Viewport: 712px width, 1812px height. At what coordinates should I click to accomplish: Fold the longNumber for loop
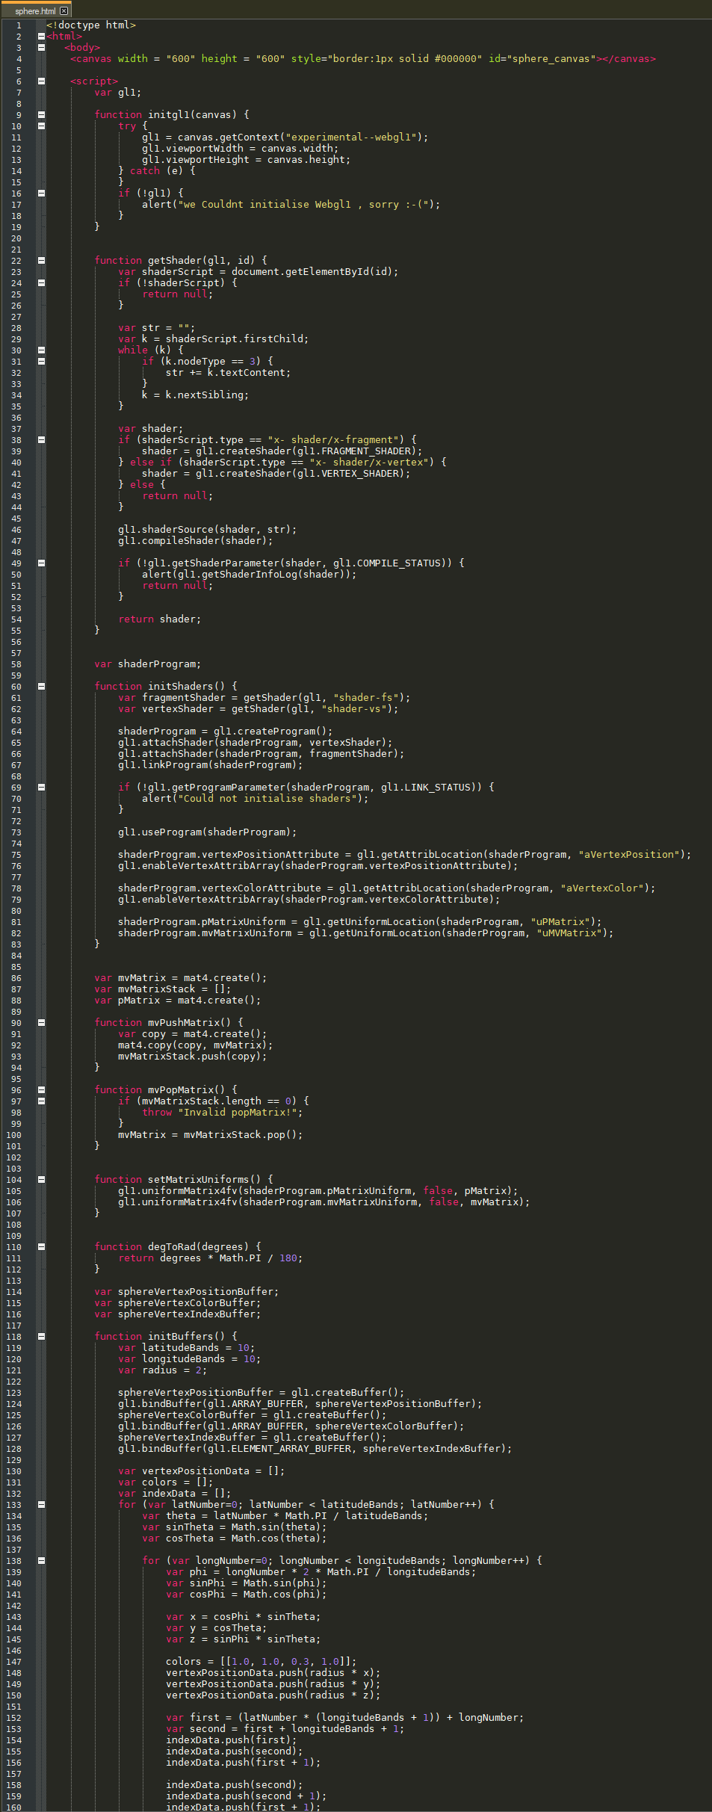coord(41,1560)
